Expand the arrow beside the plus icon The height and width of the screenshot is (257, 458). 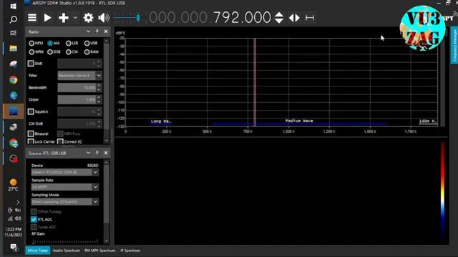click(75, 18)
